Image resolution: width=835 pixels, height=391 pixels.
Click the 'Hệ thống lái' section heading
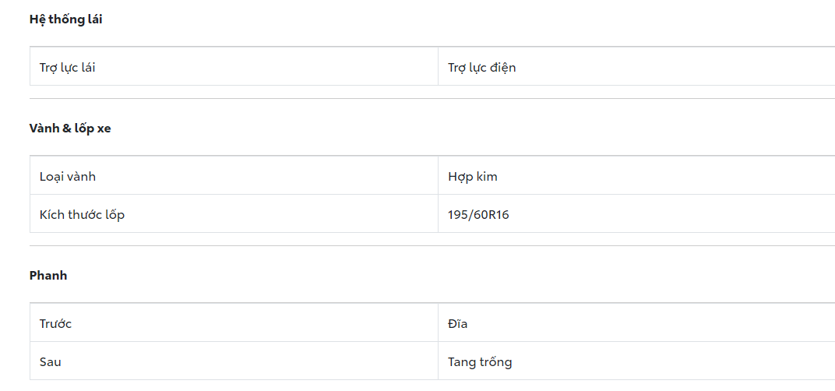pyautogui.click(x=65, y=19)
